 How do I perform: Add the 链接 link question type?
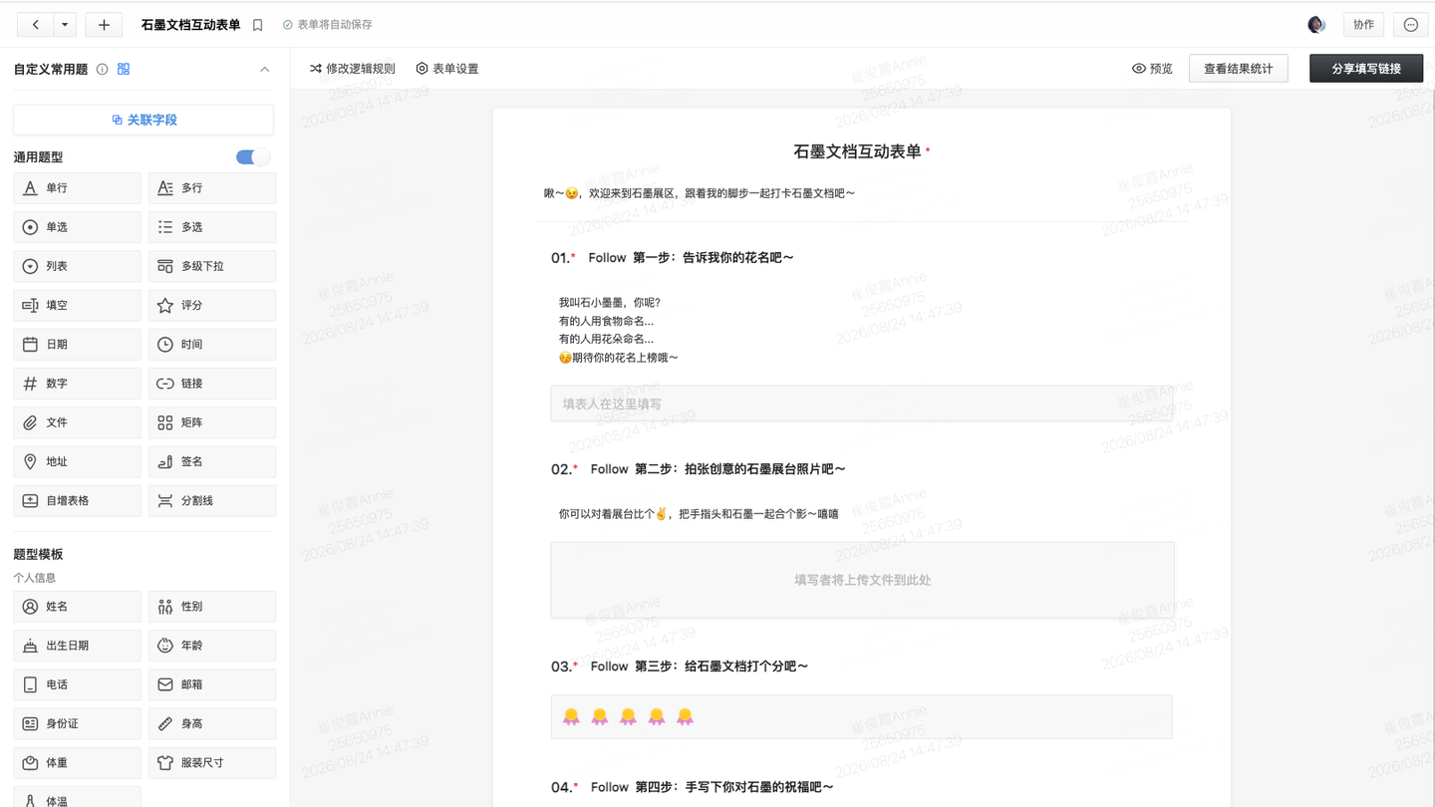tap(212, 384)
